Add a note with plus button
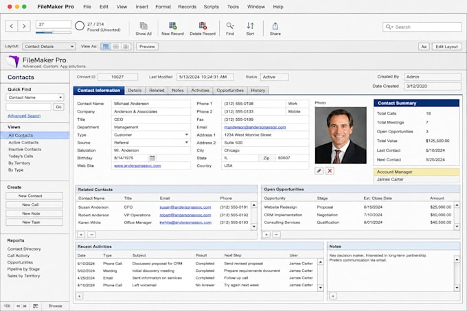This screenshot has width=467, height=311. point(333,296)
